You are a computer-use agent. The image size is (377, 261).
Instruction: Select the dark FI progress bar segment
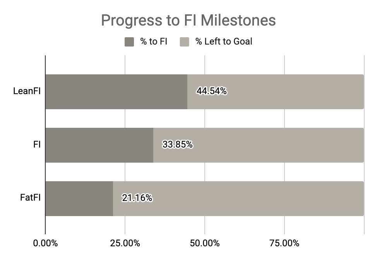coord(99,145)
